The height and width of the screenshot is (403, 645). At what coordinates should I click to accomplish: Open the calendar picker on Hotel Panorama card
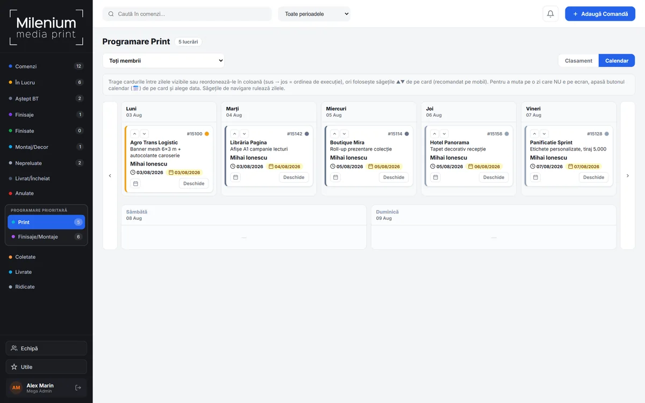[x=435, y=177]
